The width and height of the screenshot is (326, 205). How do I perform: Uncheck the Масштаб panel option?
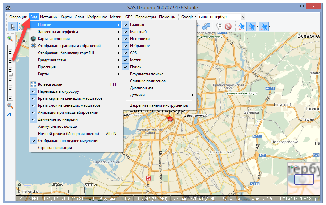tap(138, 32)
